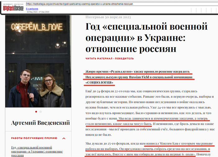
Task: Click the underlined sentence mentioning Максим Кац
Action: tap(149, 149)
